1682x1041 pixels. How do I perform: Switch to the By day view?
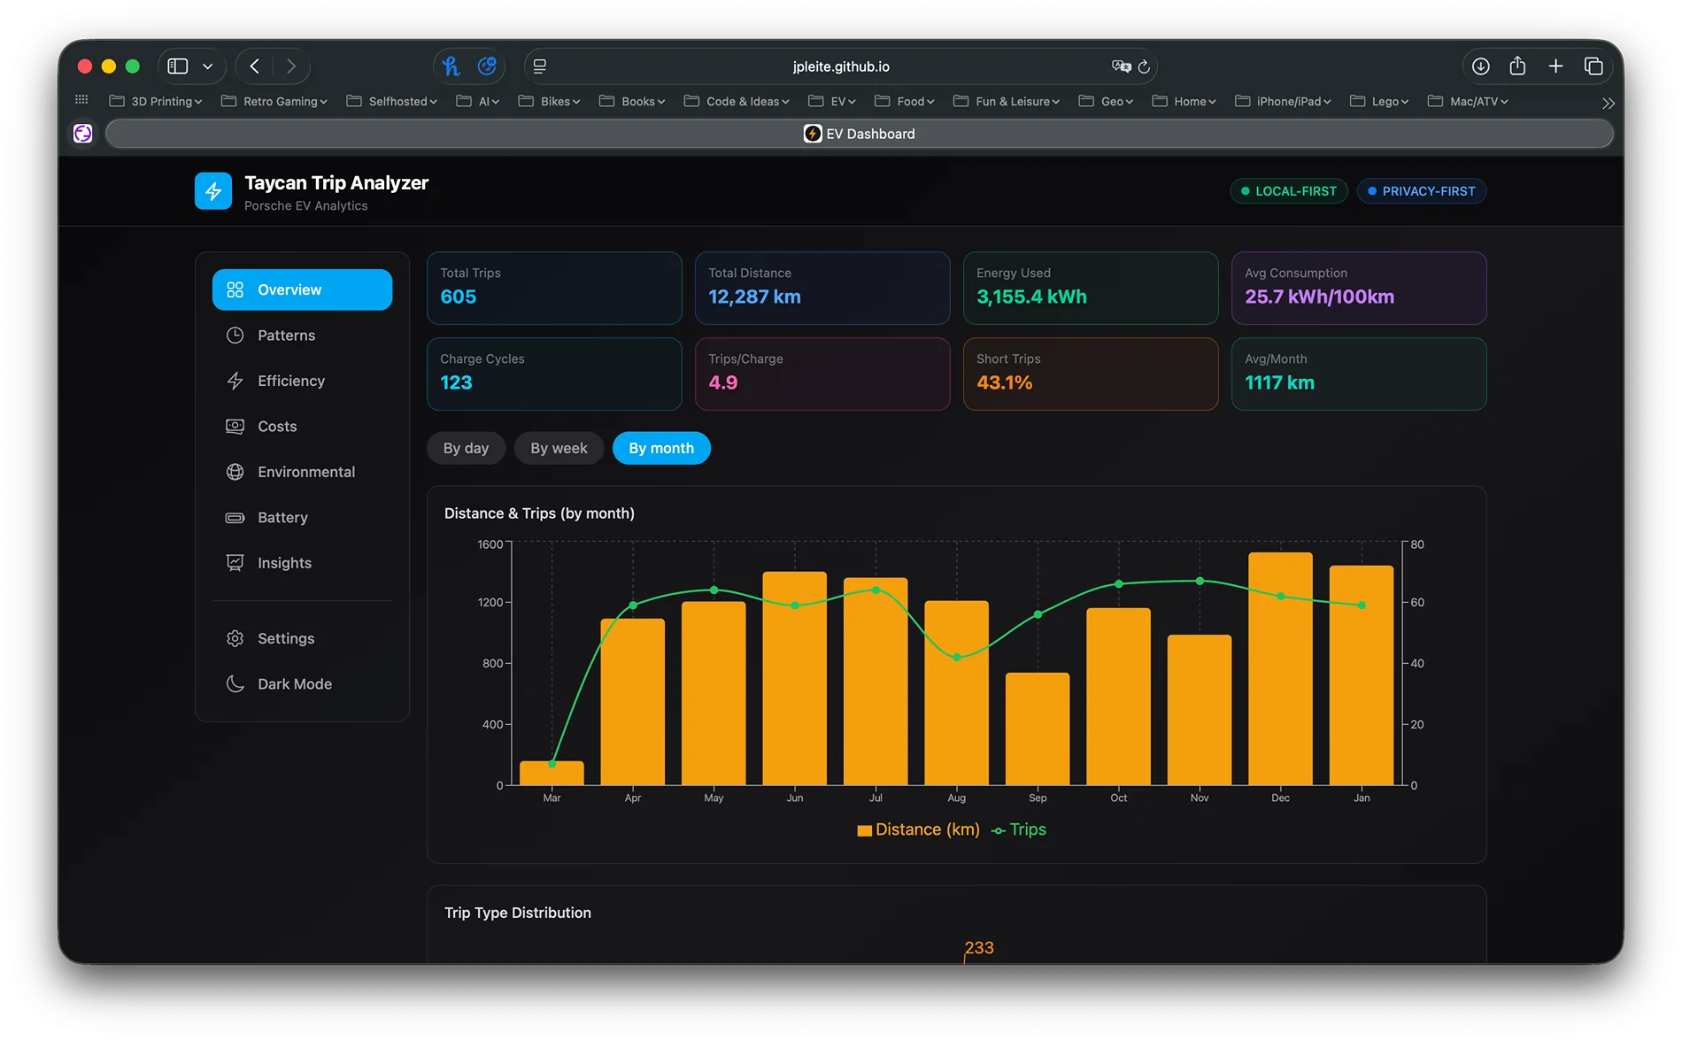[x=466, y=448]
